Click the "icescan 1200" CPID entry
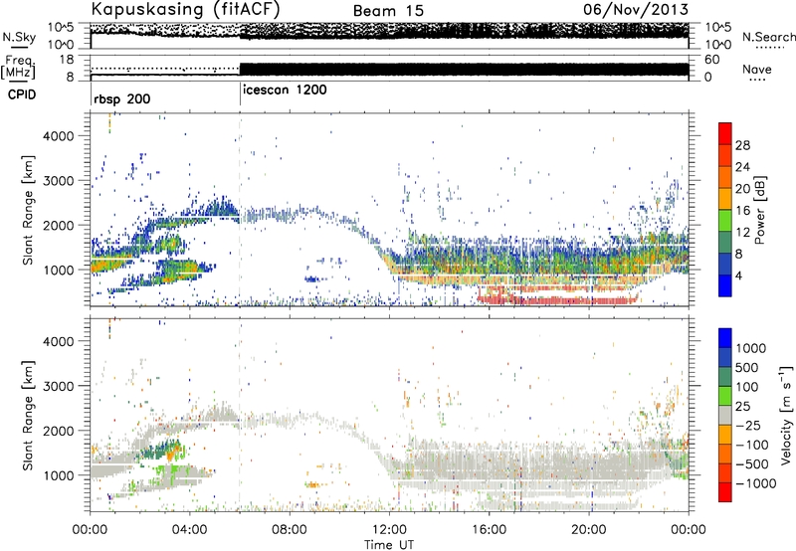 point(285,91)
